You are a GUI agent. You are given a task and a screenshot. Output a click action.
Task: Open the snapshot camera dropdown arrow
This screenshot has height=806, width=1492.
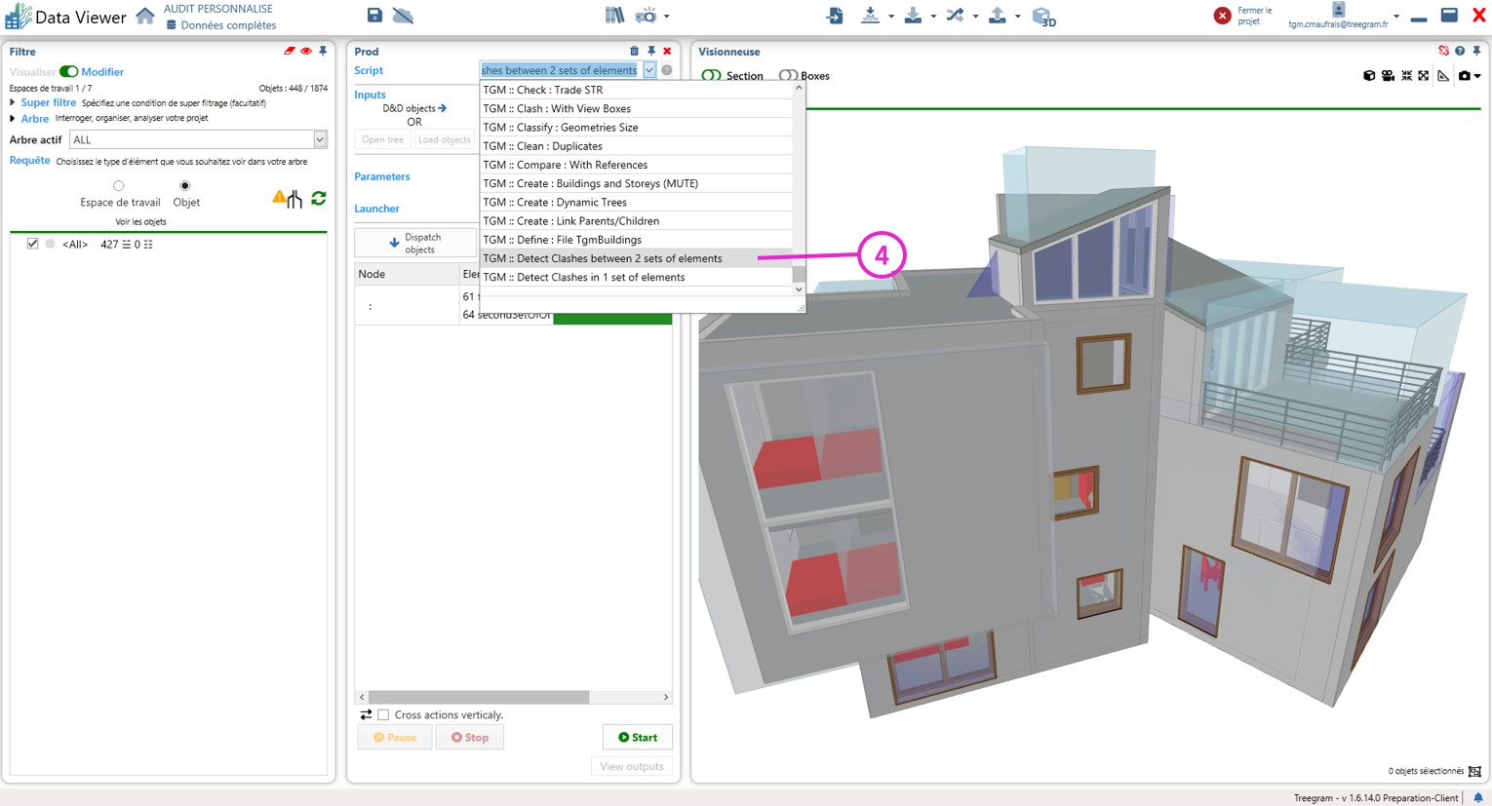coord(1477,76)
